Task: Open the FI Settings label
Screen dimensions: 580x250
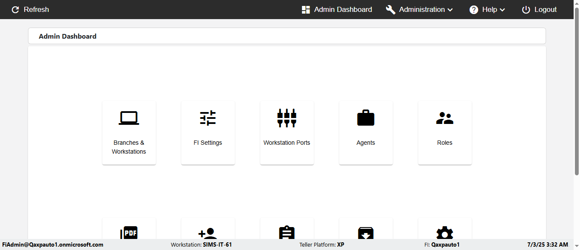Action: [x=208, y=143]
